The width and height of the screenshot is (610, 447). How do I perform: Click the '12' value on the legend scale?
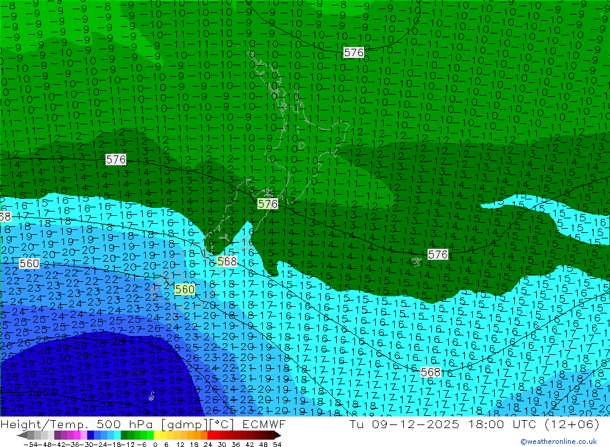(181, 445)
